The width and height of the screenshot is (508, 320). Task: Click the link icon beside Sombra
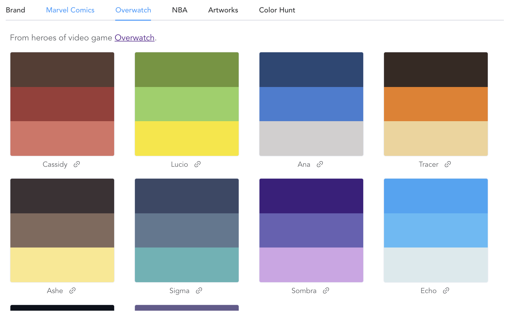(x=326, y=290)
